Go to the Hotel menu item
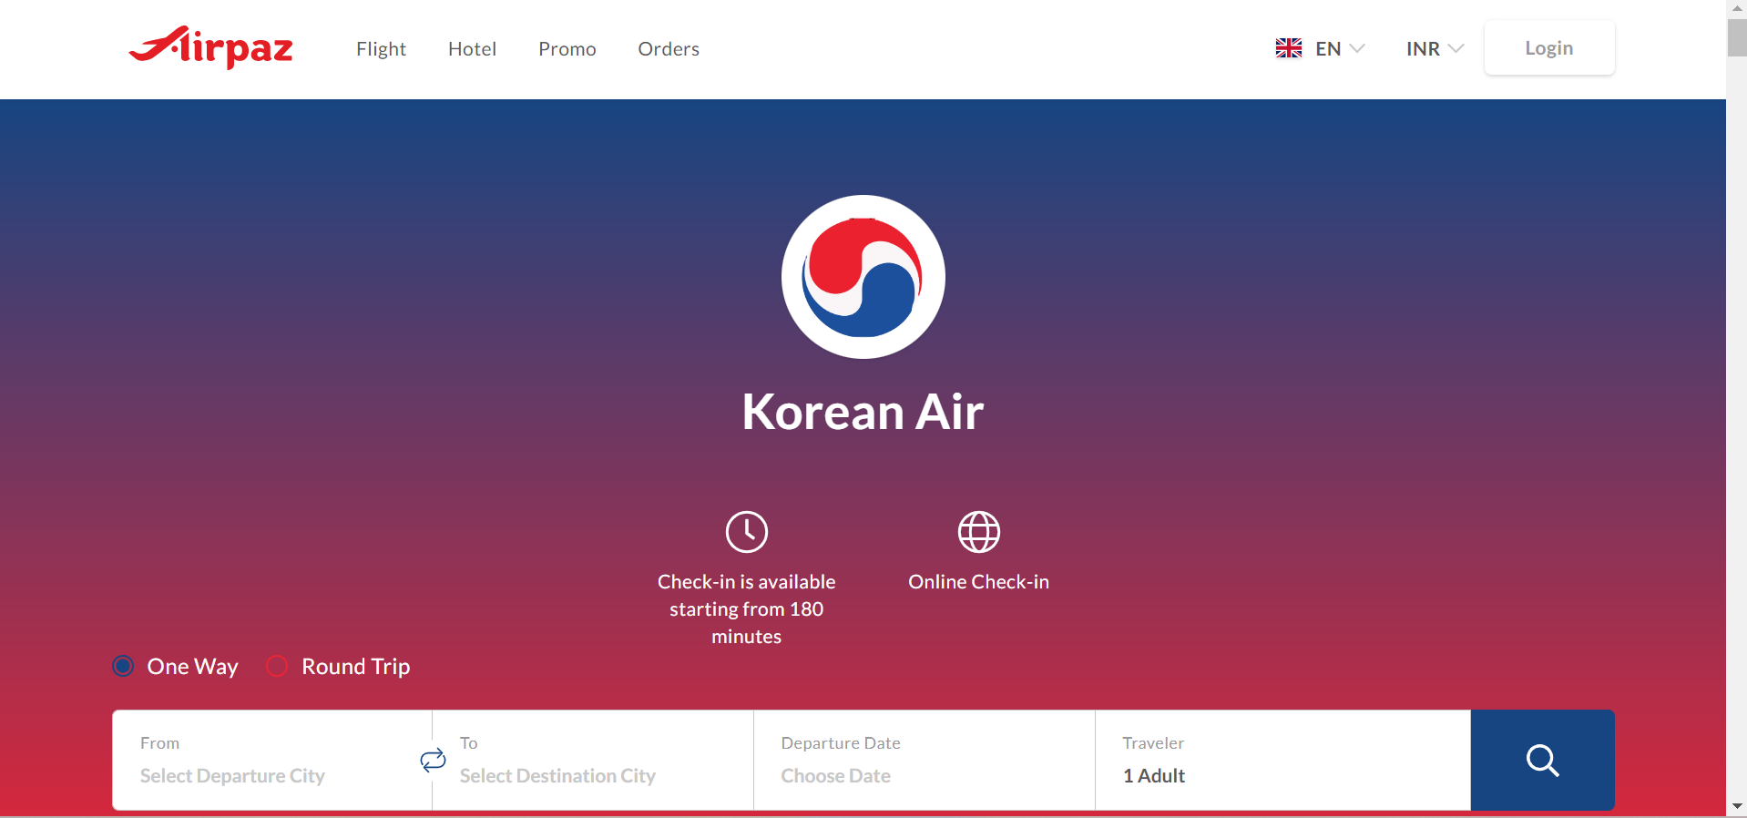This screenshot has width=1747, height=818. [472, 49]
